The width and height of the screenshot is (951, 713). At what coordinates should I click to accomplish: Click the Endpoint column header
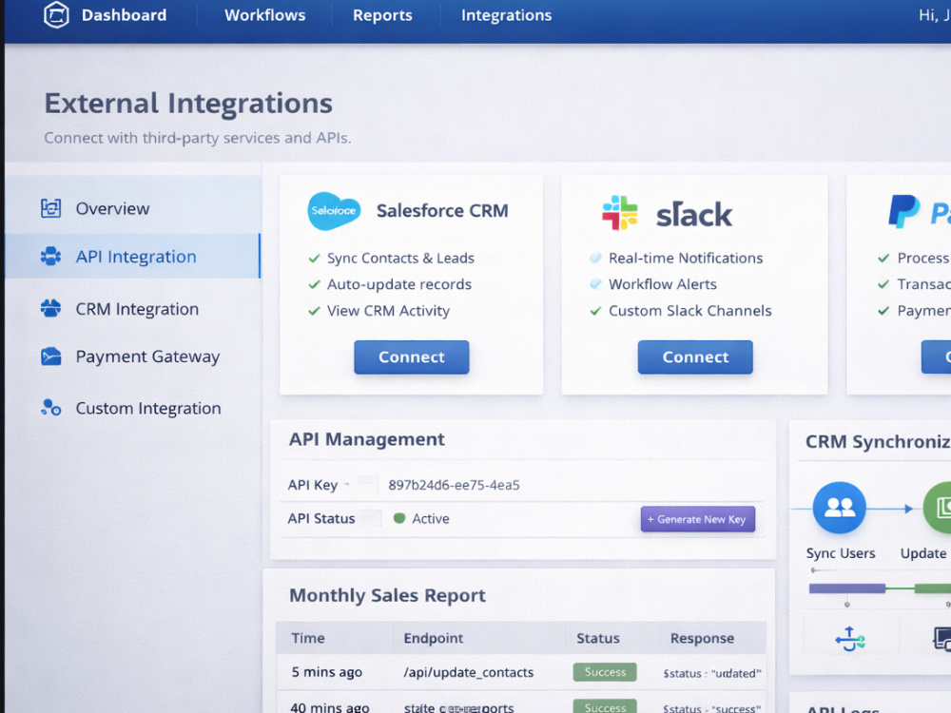pos(433,638)
